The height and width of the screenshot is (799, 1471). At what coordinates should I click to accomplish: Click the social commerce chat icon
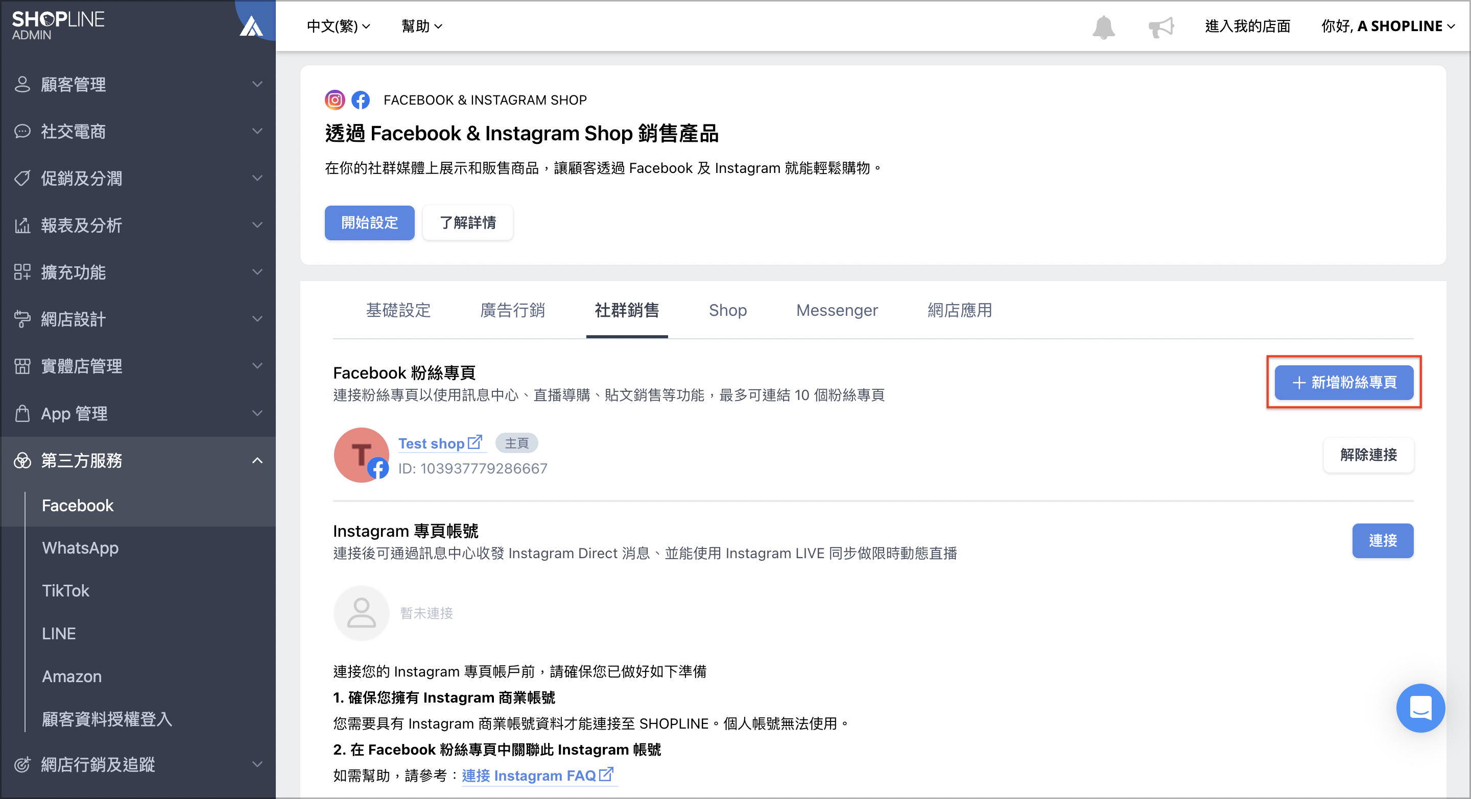(22, 131)
